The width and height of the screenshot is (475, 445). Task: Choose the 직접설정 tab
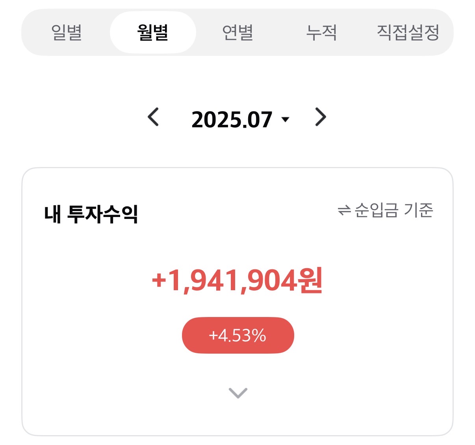(408, 32)
